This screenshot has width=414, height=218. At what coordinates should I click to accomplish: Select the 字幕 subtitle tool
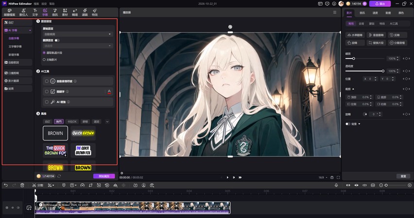tap(45, 12)
